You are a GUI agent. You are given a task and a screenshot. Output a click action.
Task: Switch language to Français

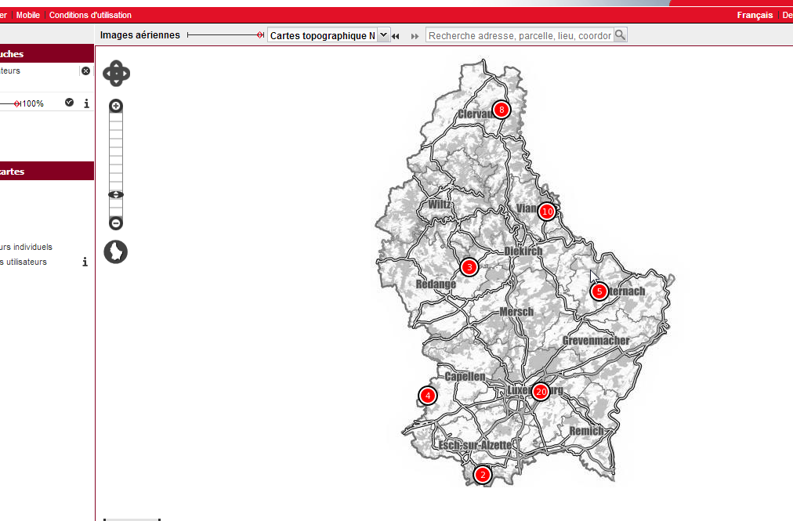(x=755, y=15)
